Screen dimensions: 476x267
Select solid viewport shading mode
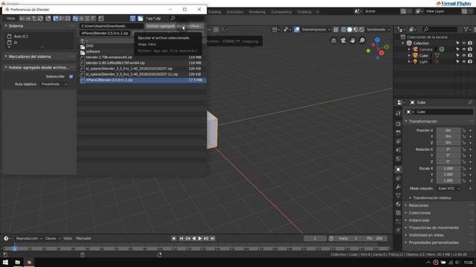tap(350, 30)
